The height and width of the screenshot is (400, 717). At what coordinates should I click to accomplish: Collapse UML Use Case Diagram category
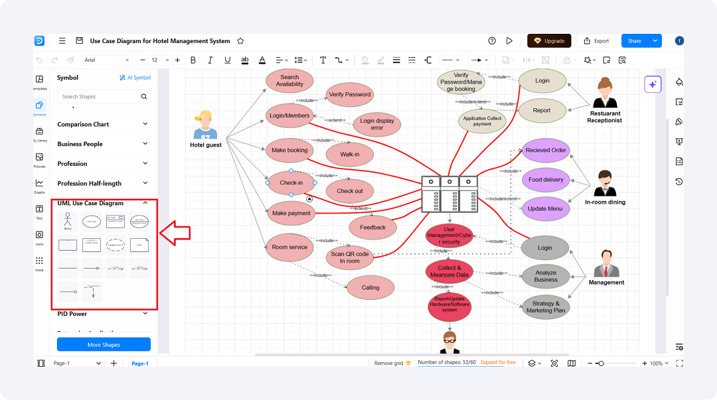[x=102, y=203]
